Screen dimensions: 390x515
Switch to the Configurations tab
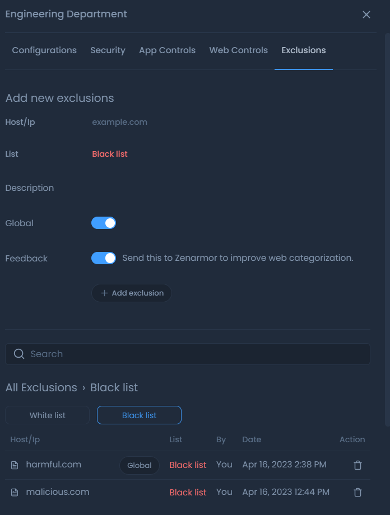[x=44, y=50]
